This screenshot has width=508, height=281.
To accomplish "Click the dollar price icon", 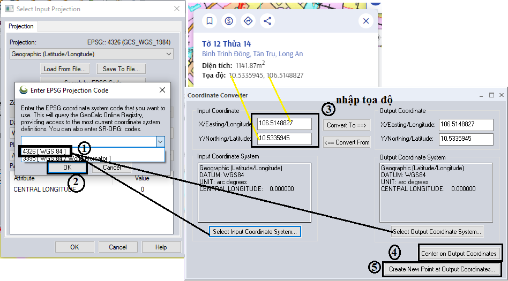I will pos(229,21).
